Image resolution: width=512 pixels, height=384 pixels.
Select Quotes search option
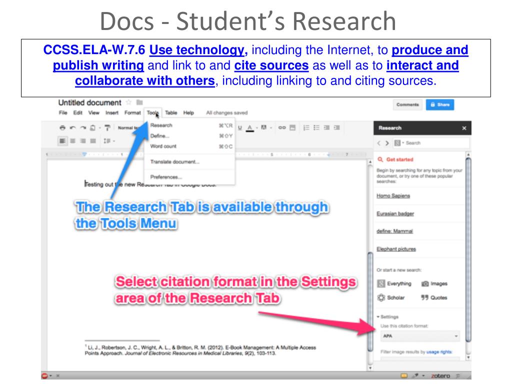434,297
